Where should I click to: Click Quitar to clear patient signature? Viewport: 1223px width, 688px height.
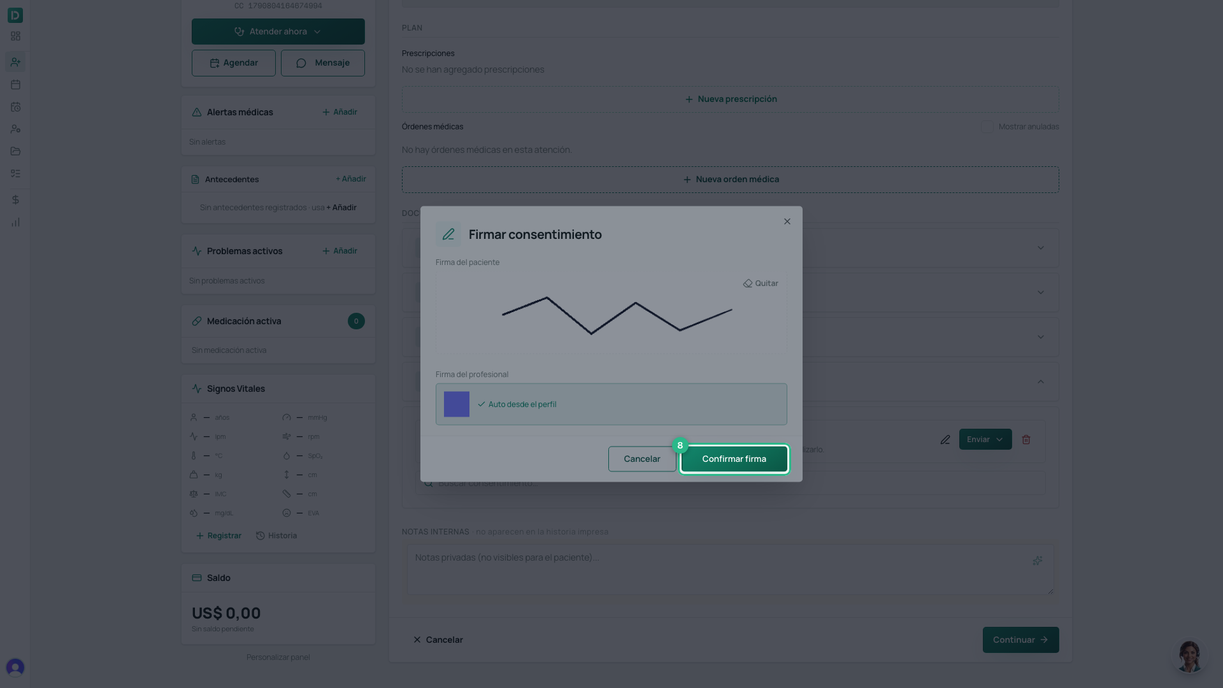(761, 283)
